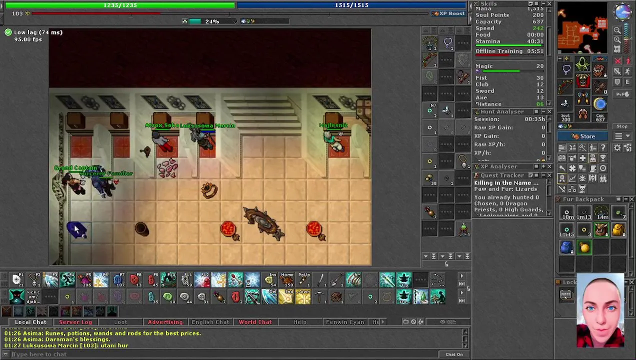Click the Stop button
636x360 pixels.
pyautogui.click(x=622, y=126)
